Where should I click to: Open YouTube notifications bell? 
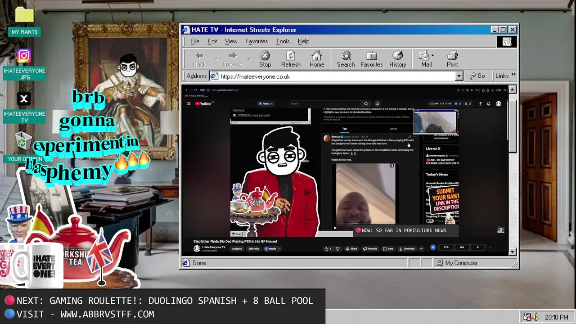pyautogui.click(x=489, y=104)
